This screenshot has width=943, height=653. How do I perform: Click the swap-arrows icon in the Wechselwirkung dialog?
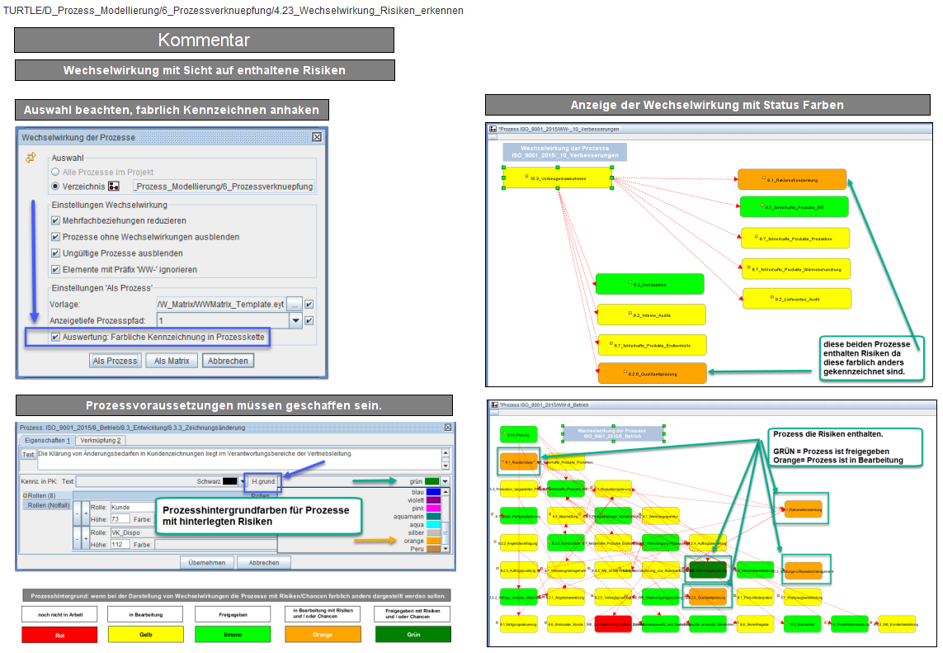click(x=30, y=158)
